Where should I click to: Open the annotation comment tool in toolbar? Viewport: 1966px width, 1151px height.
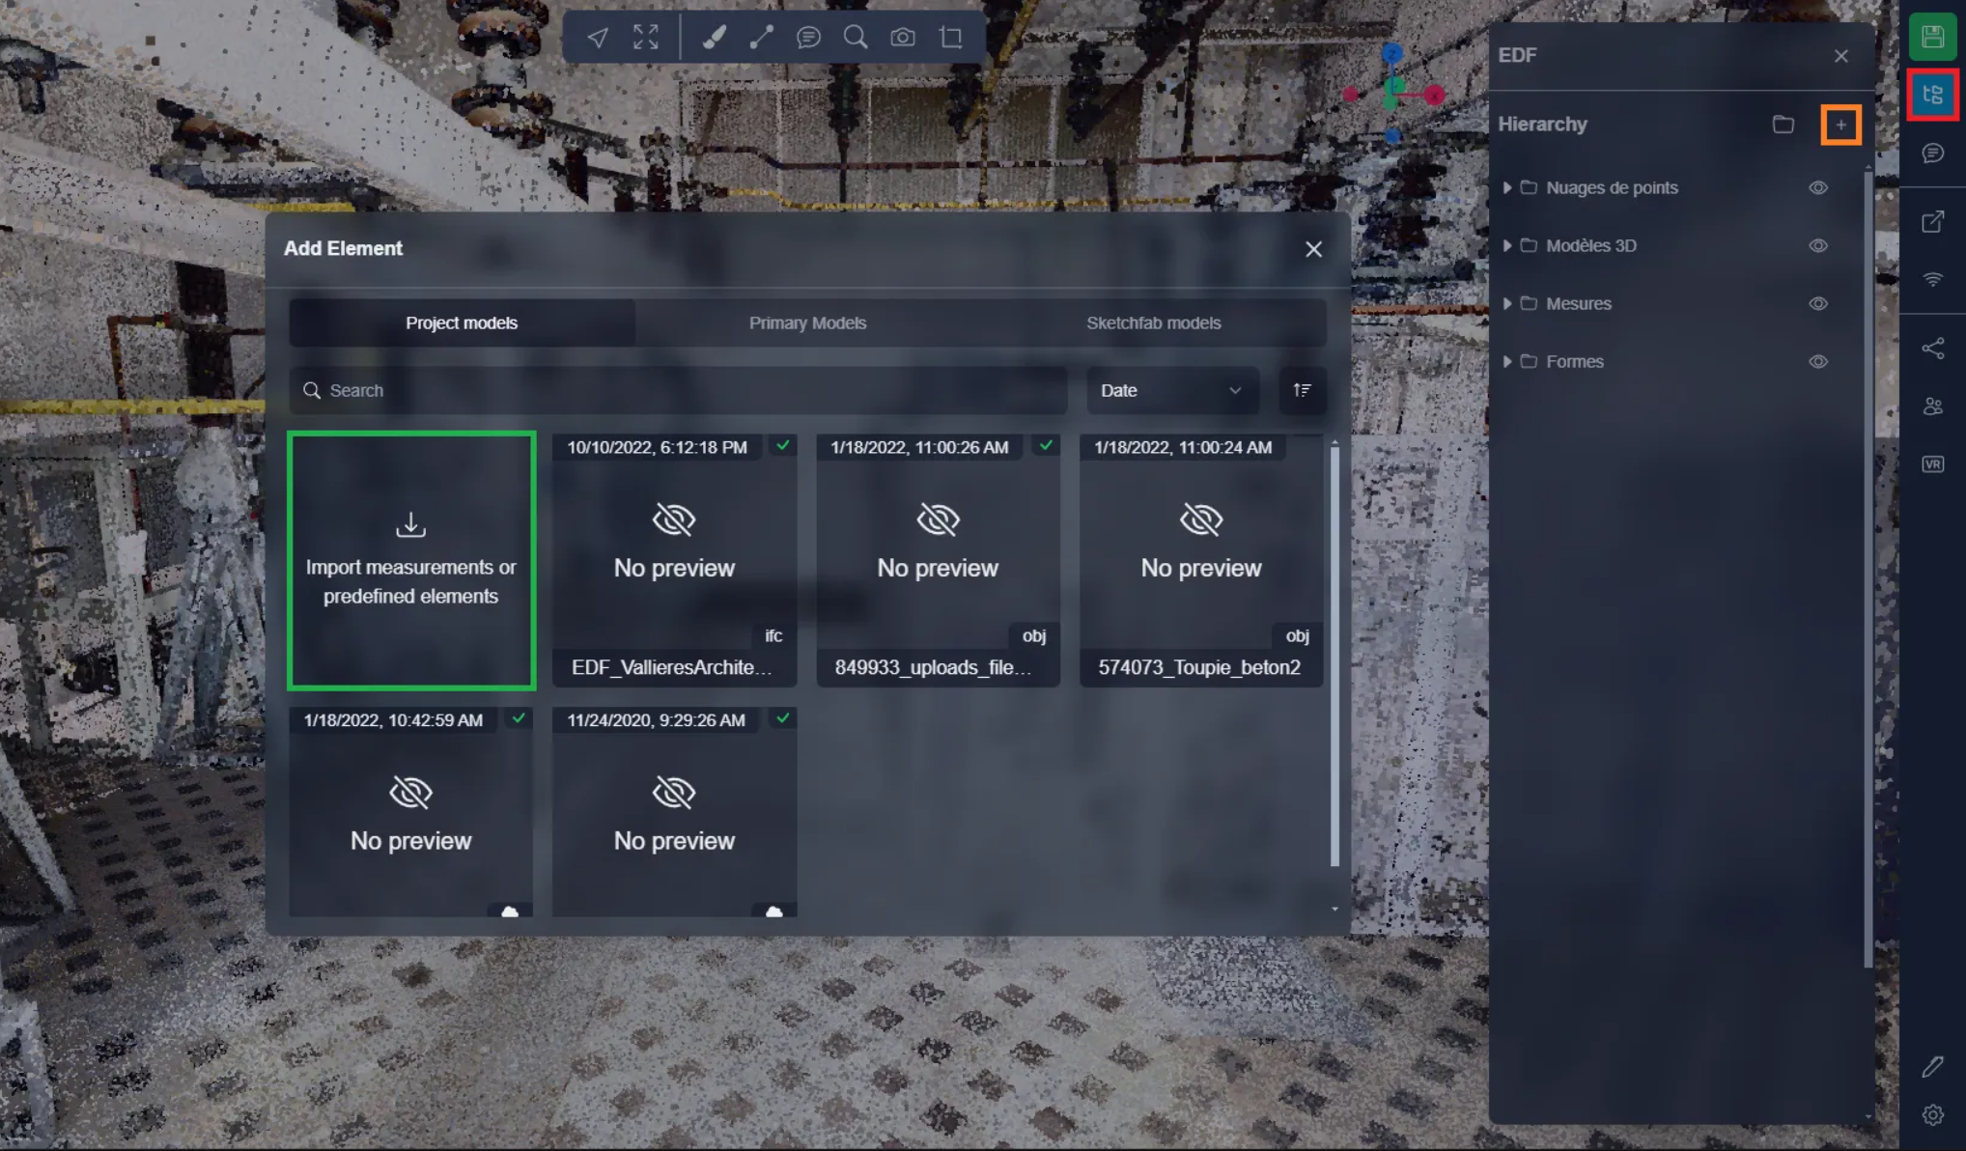point(808,38)
